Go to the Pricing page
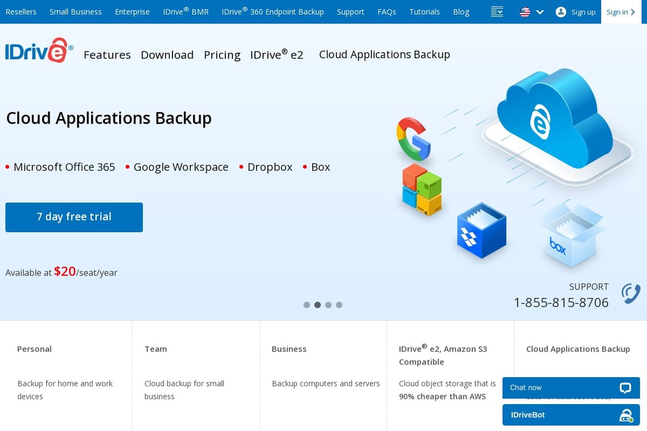The height and width of the screenshot is (431, 647). point(222,55)
